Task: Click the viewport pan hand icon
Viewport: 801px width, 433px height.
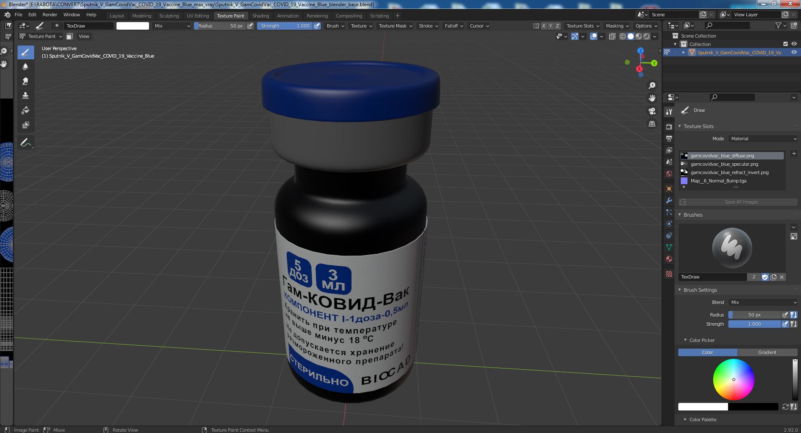Action: [652, 98]
